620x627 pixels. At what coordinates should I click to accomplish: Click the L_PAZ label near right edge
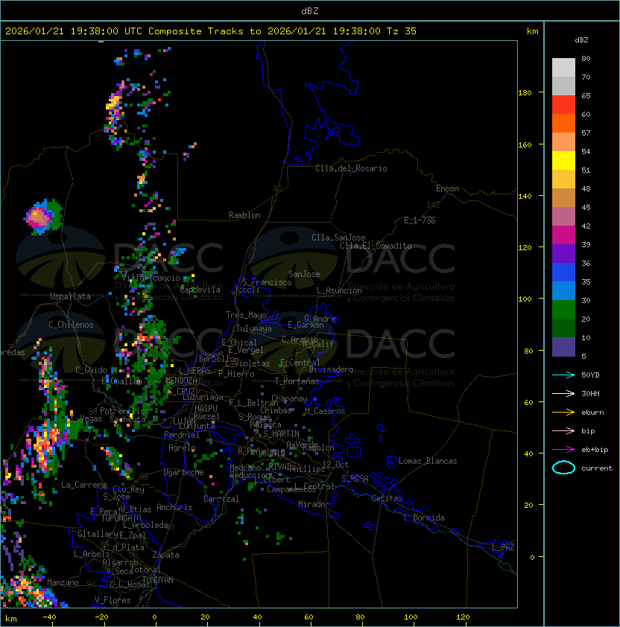(x=503, y=547)
